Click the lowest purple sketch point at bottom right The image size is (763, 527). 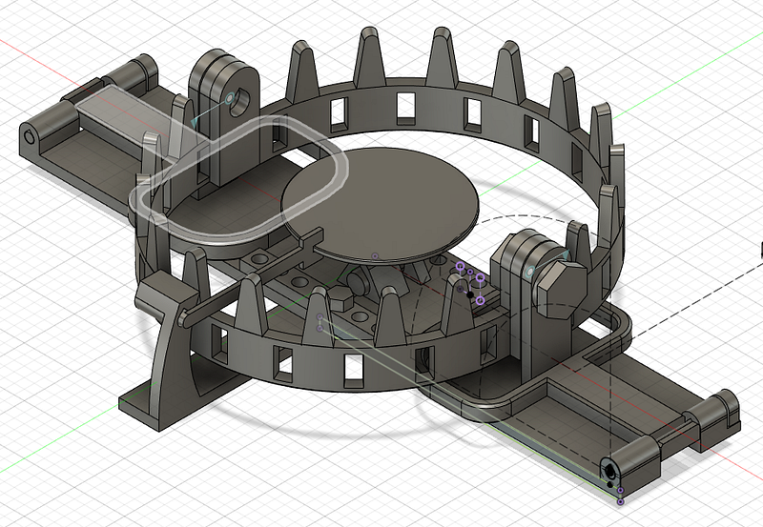pyautogui.click(x=620, y=501)
